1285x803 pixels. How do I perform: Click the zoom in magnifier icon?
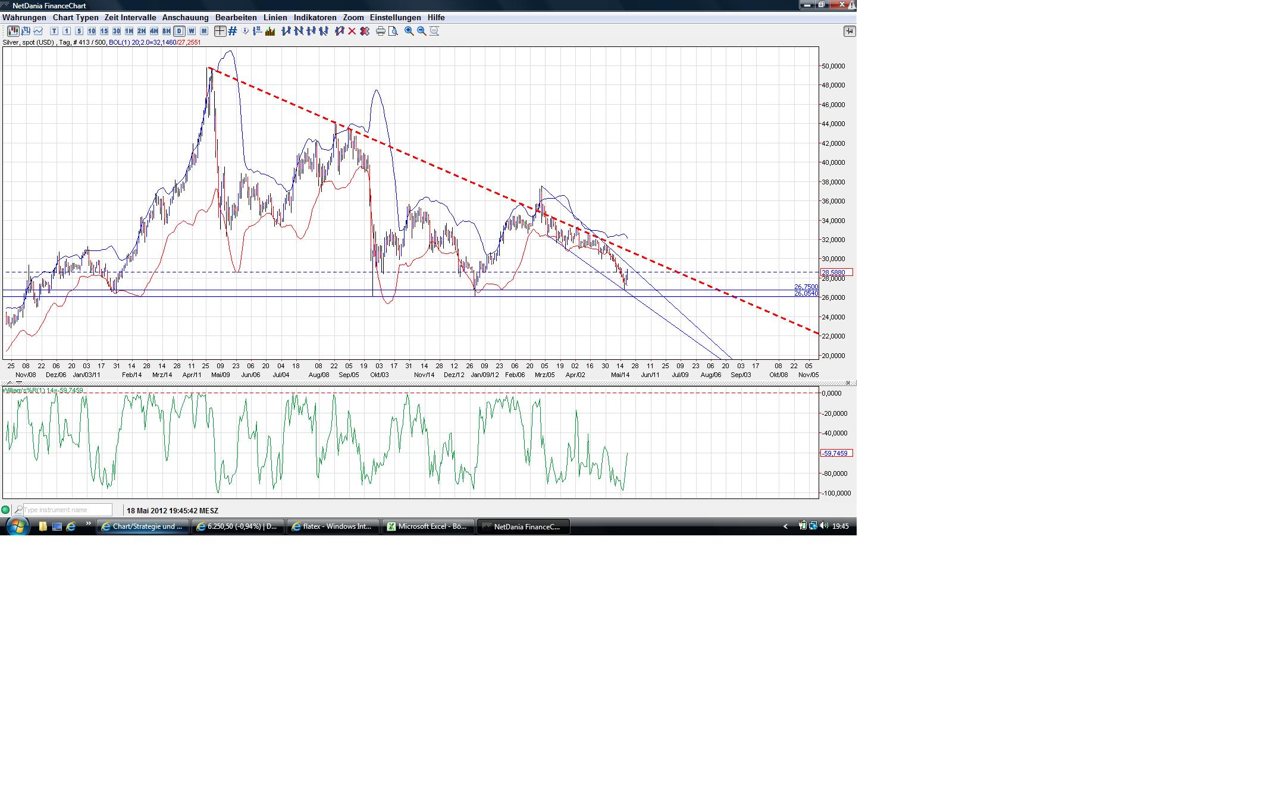pos(409,31)
